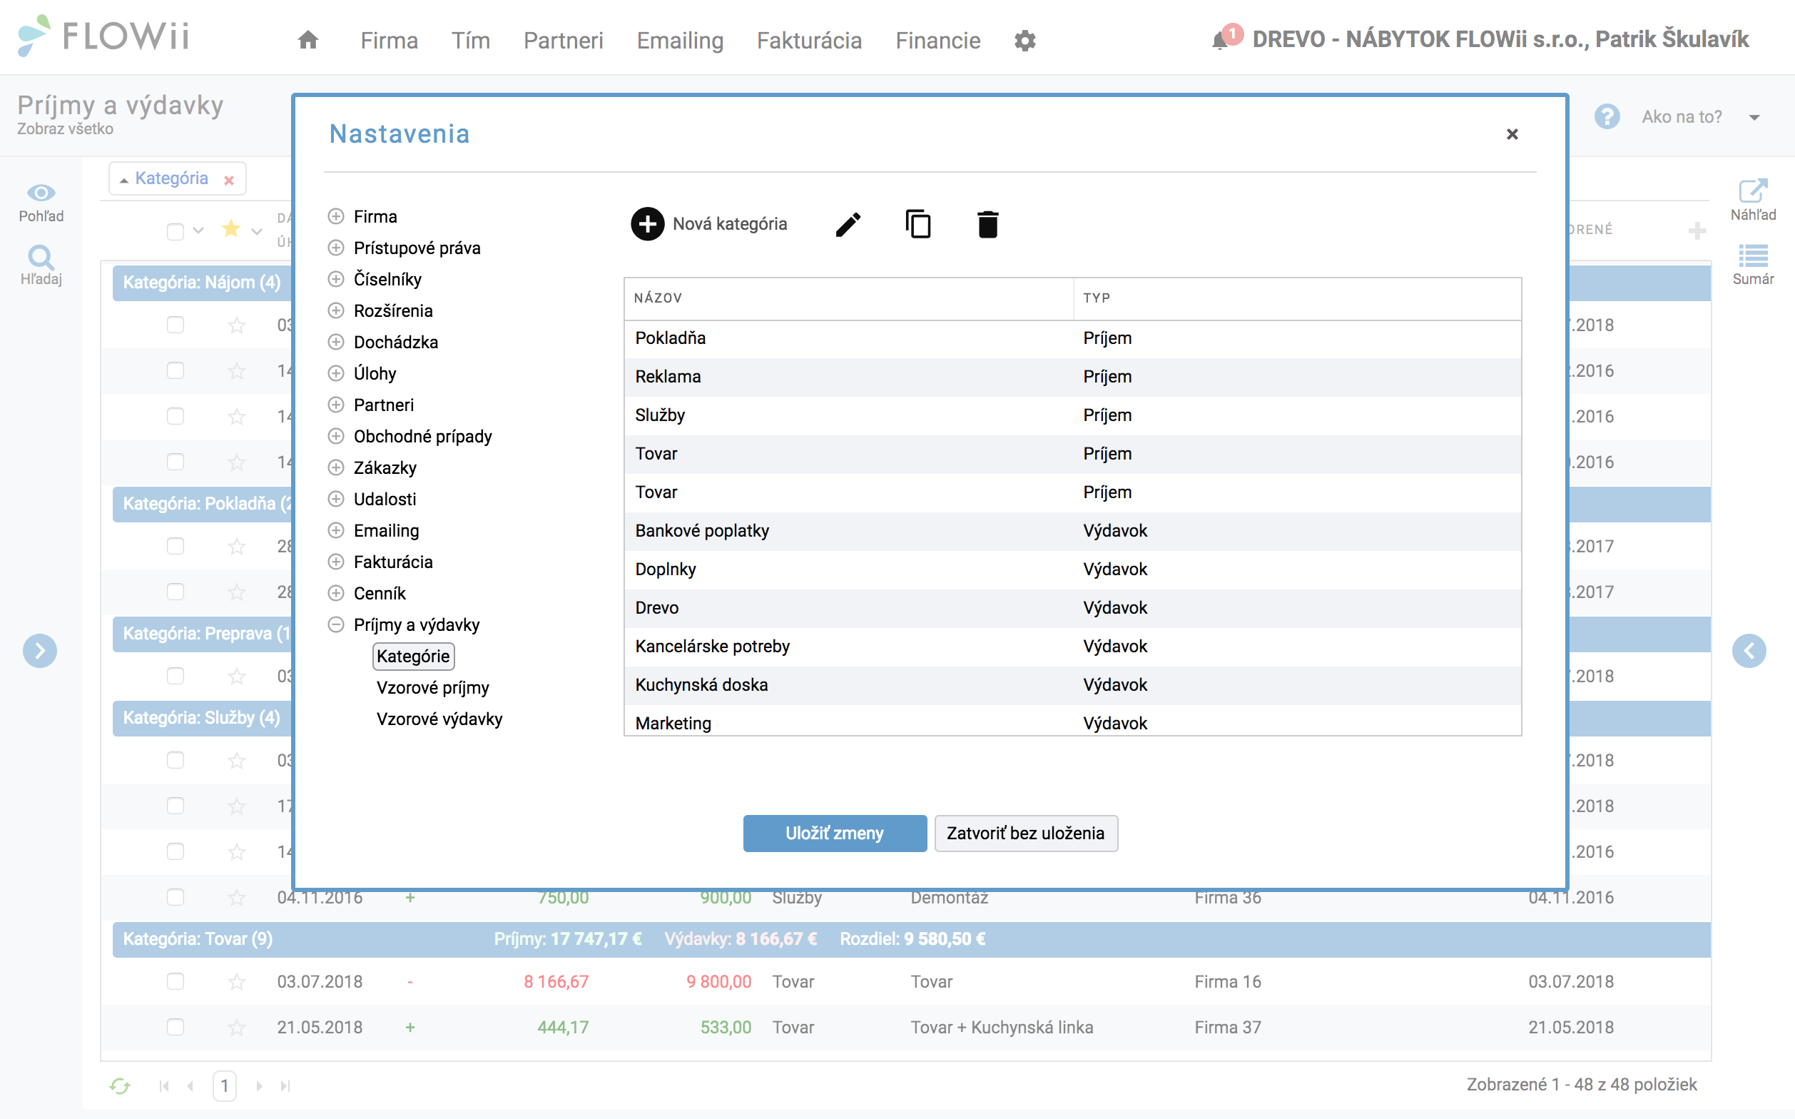Open the Ako na to? dropdown arrow
The width and height of the screenshot is (1795, 1119).
(1754, 118)
